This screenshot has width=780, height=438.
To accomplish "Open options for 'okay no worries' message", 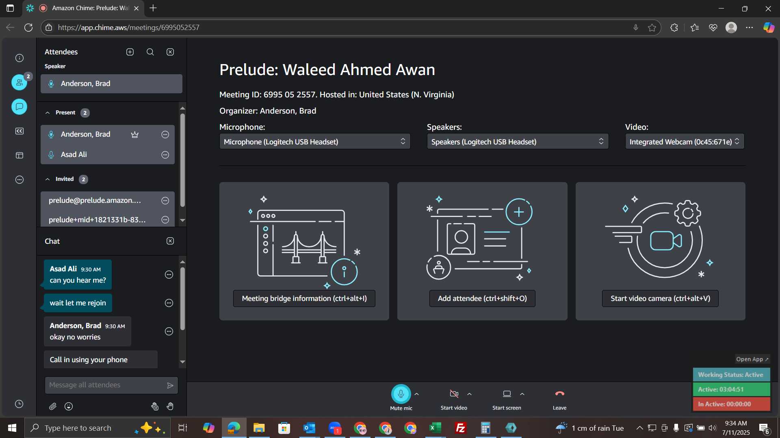I will pos(169,331).
